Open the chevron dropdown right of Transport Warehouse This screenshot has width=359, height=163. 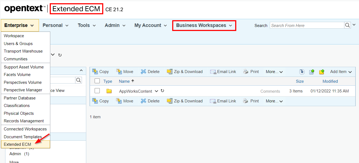point(53,55)
